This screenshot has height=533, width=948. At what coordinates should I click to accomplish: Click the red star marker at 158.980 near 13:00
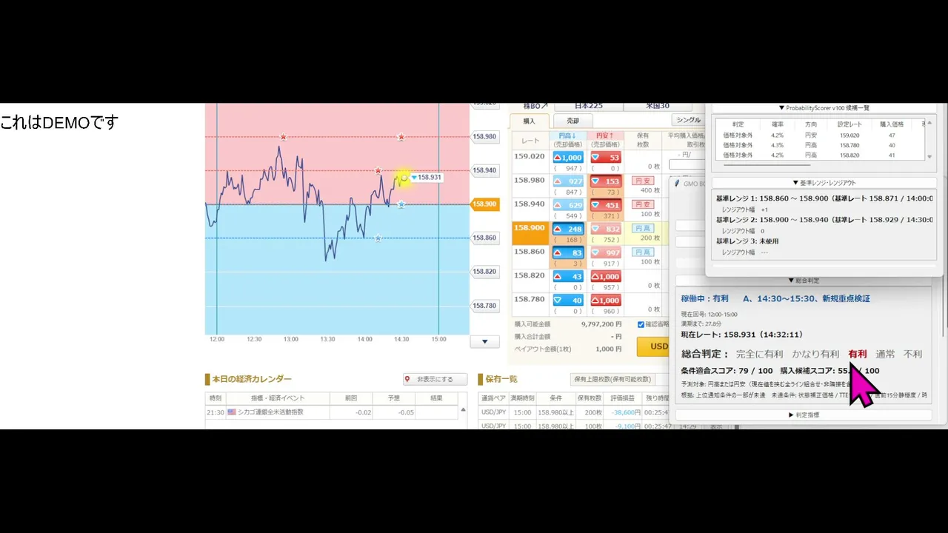click(x=283, y=136)
